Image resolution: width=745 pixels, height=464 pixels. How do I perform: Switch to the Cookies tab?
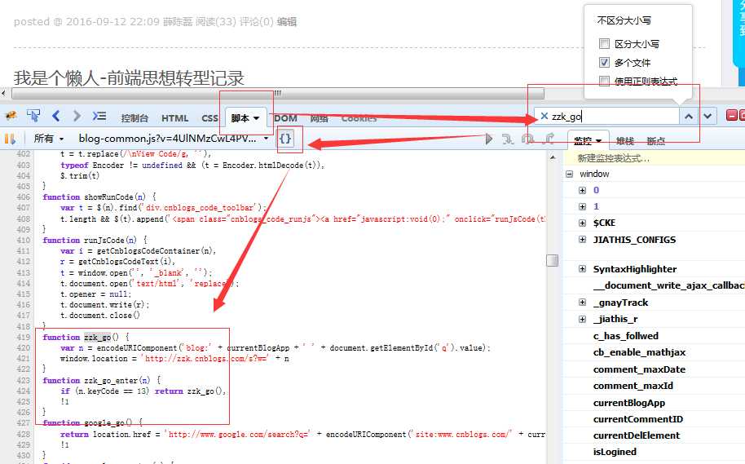click(x=359, y=118)
